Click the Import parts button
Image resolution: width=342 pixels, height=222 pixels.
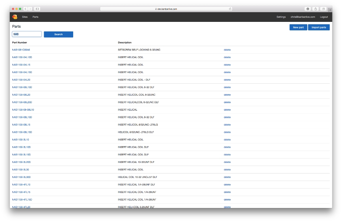pyautogui.click(x=319, y=27)
